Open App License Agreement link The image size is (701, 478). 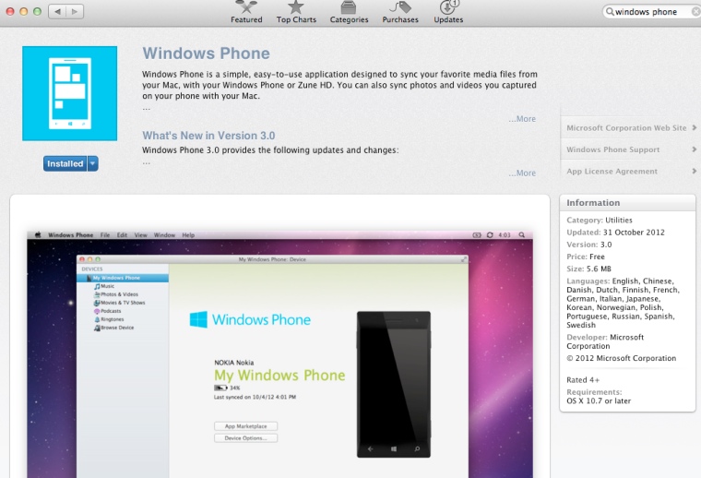coord(612,172)
